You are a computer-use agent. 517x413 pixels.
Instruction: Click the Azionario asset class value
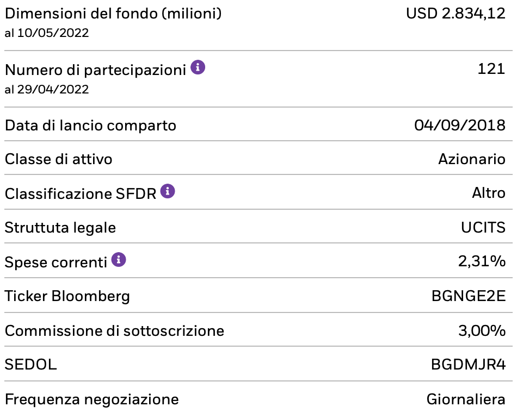point(471,159)
